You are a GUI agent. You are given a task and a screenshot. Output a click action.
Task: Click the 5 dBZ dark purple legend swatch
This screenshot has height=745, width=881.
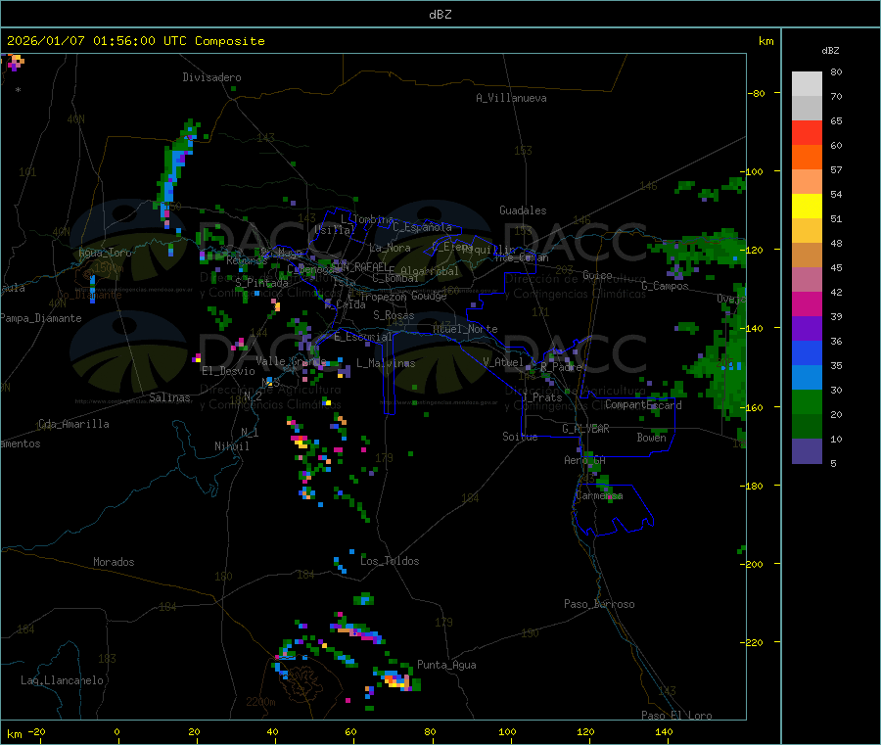pyautogui.click(x=807, y=451)
